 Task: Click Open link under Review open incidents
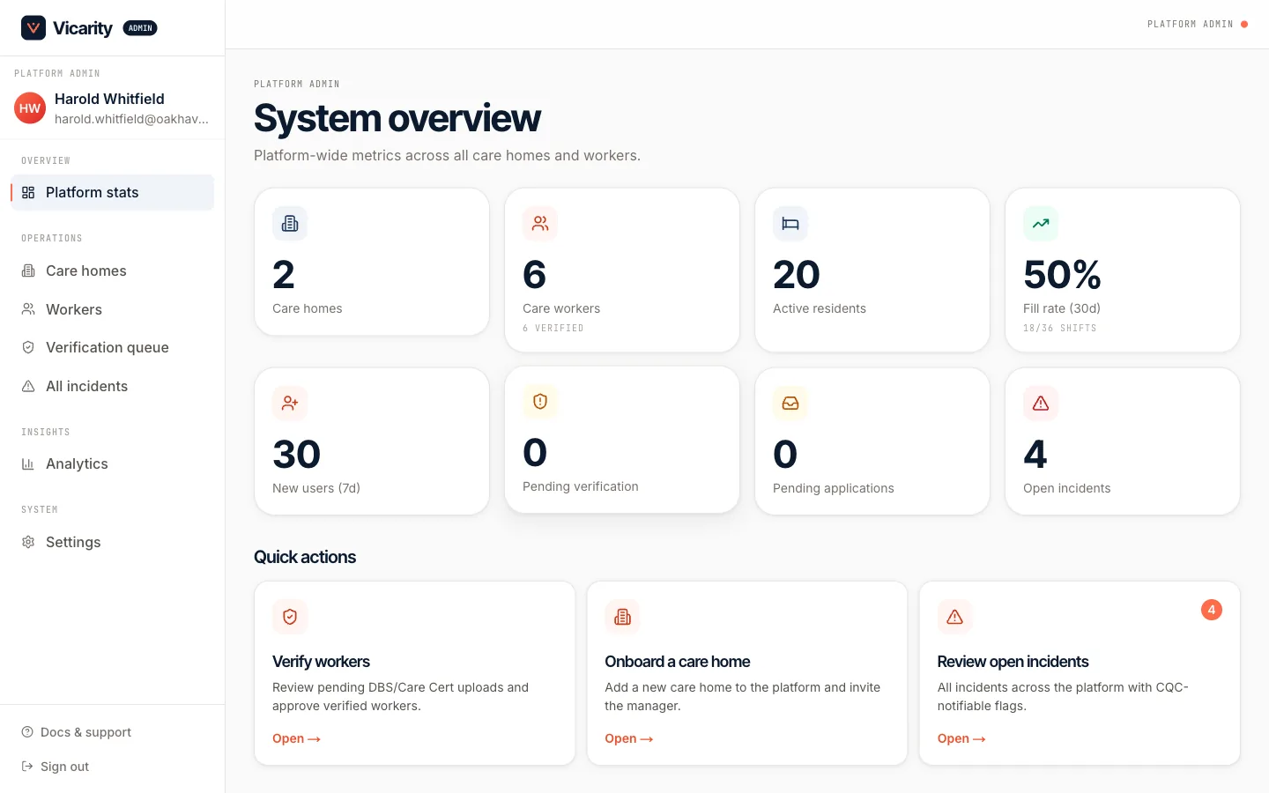click(961, 738)
